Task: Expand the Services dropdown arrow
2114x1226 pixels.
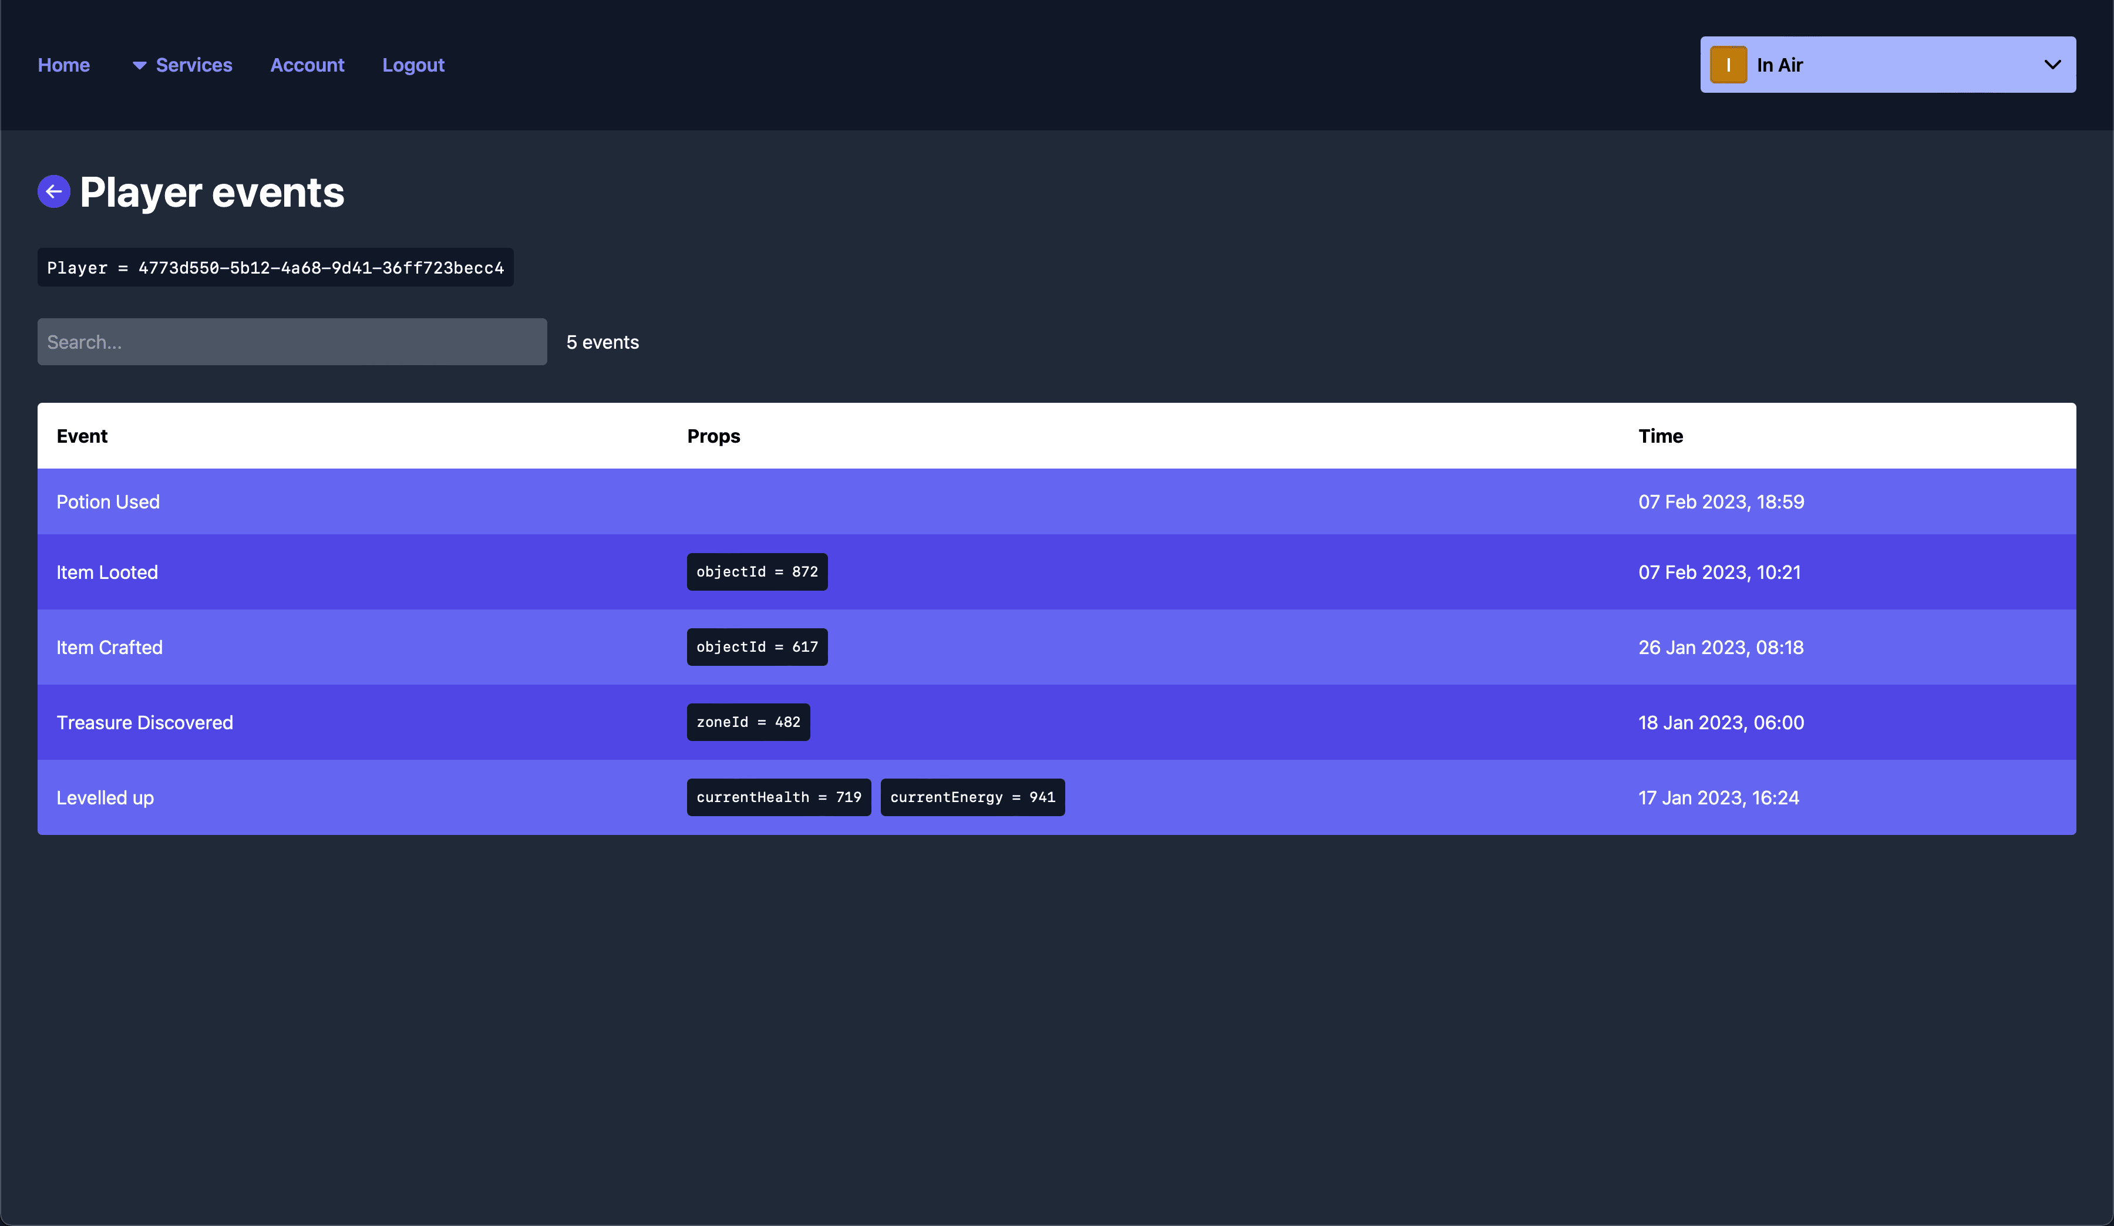Action: click(x=139, y=65)
